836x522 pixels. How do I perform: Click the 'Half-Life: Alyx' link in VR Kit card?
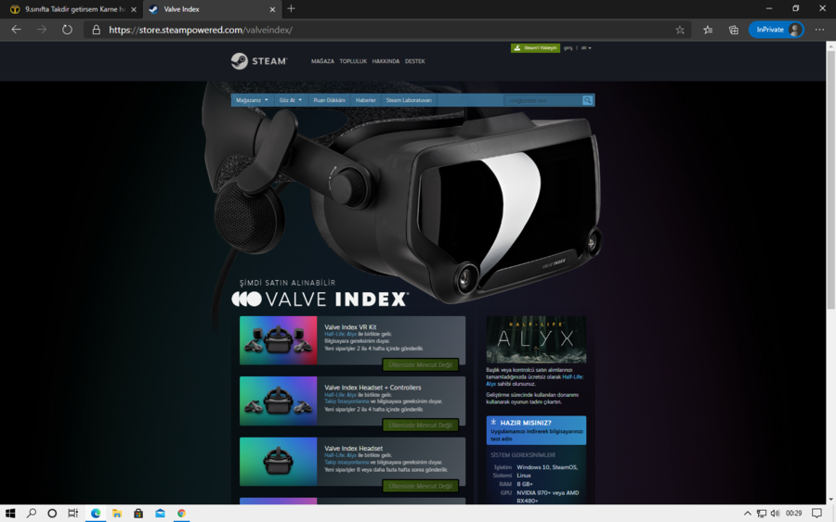click(x=340, y=334)
